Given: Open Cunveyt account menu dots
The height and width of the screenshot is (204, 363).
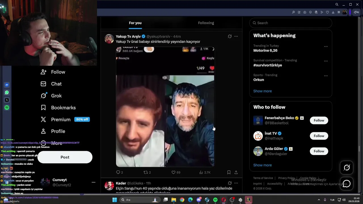Looking at the screenshot, I should coord(93,182).
